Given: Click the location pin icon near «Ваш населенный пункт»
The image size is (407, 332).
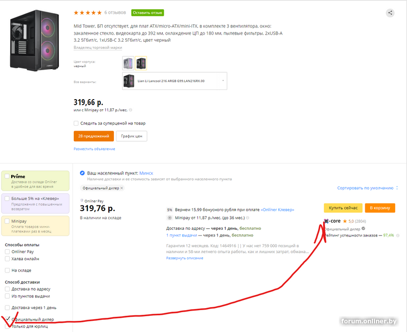Looking at the screenshot, I should (x=82, y=173).
